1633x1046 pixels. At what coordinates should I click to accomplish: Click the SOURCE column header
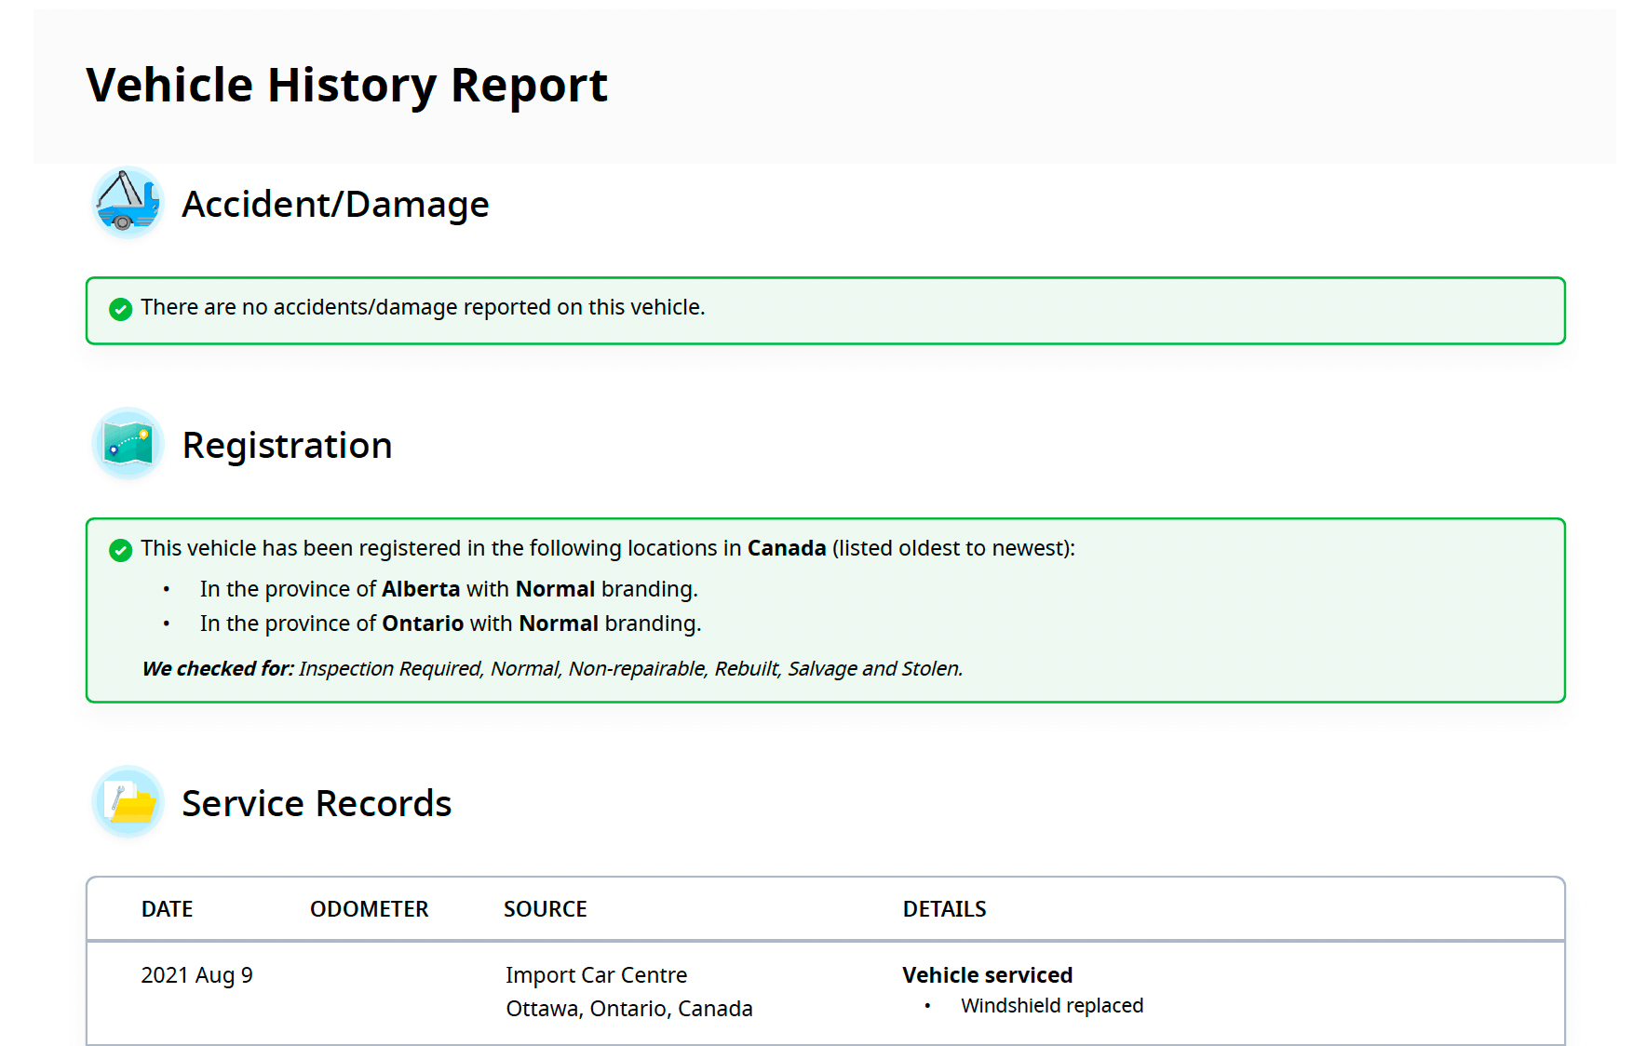click(x=545, y=909)
